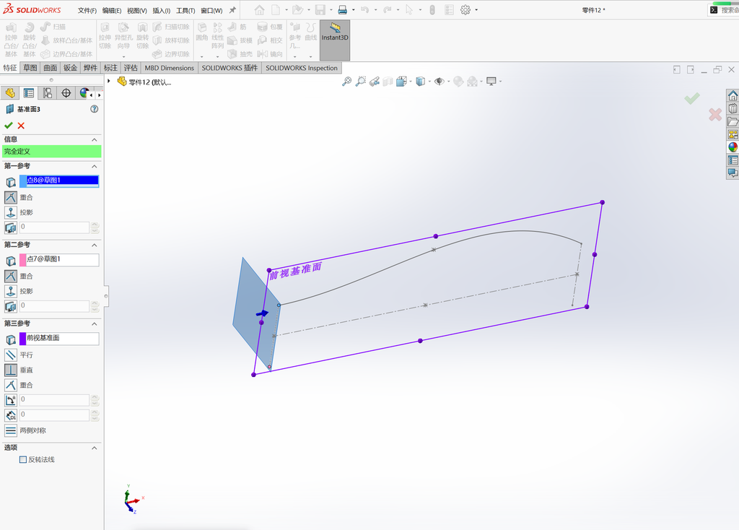This screenshot has width=739, height=530.
Task: Toggle 重合 coincident under 第一参考
Action: (x=11, y=197)
